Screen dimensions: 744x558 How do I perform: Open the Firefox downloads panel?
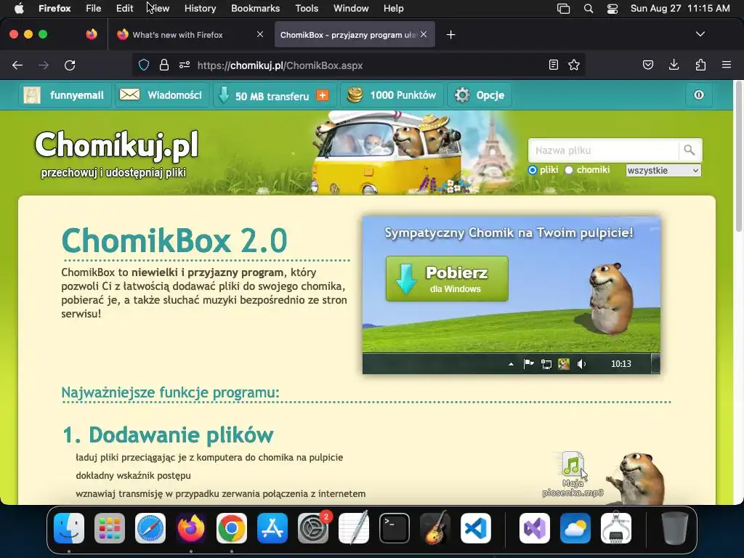coord(674,65)
